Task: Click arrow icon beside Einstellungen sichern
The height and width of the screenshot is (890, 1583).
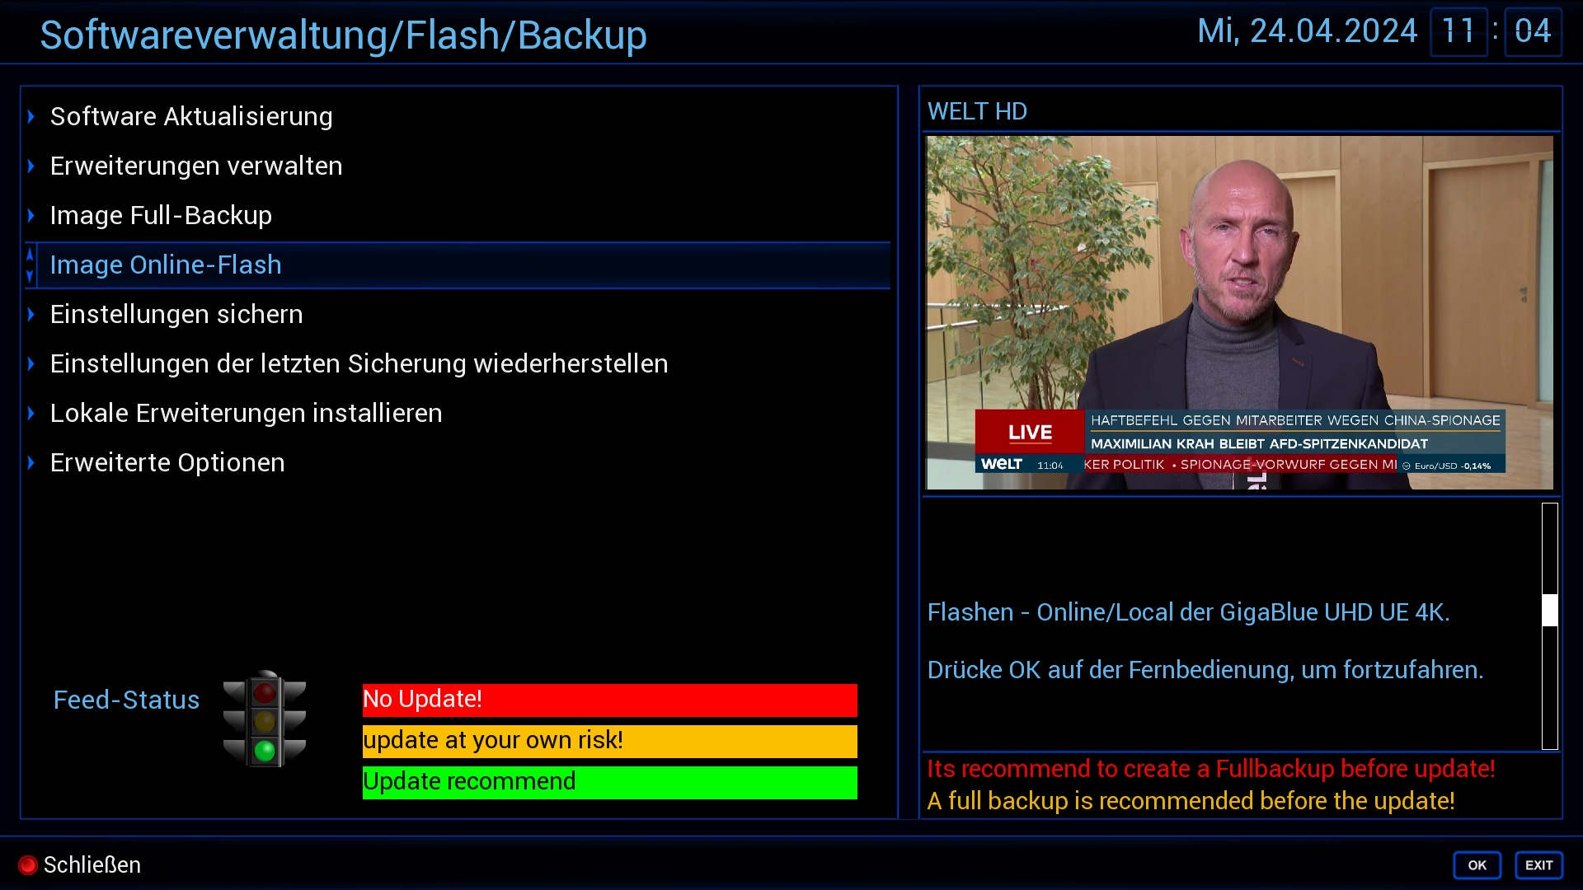Action: pyautogui.click(x=31, y=314)
